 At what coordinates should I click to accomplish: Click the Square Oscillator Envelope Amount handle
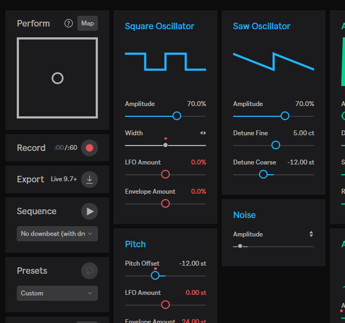165,203
